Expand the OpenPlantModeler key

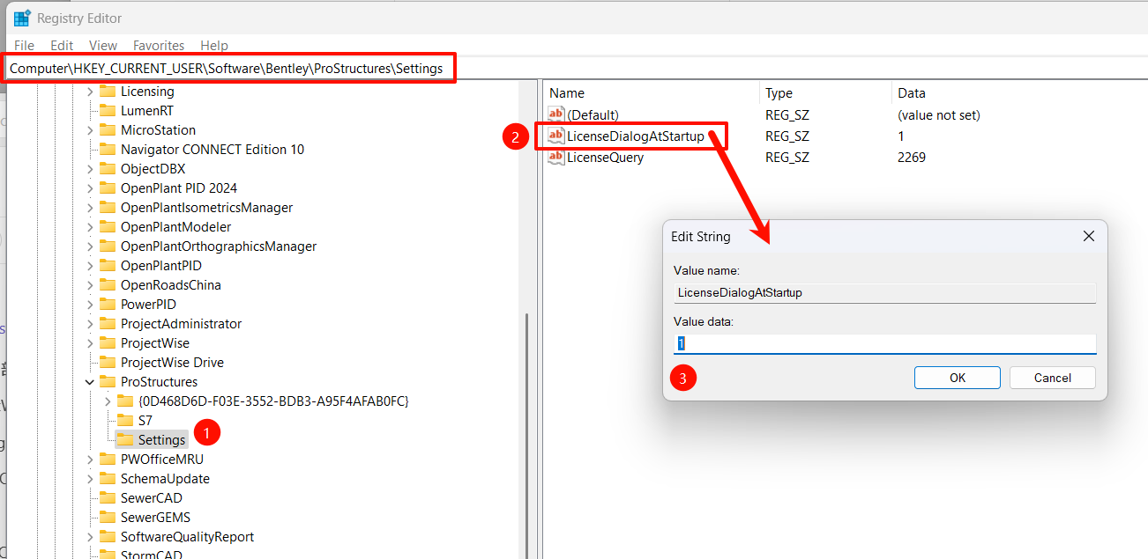point(90,227)
